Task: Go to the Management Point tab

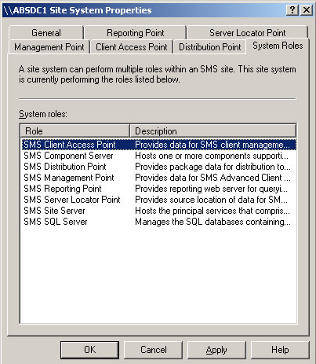Action: (49, 47)
